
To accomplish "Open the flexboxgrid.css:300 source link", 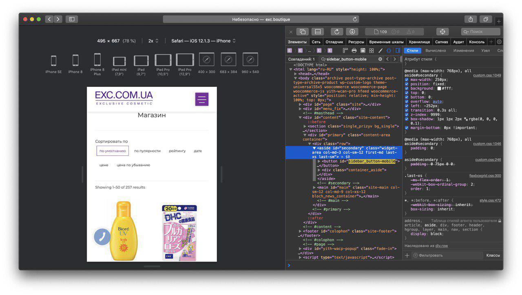I will click(485, 176).
